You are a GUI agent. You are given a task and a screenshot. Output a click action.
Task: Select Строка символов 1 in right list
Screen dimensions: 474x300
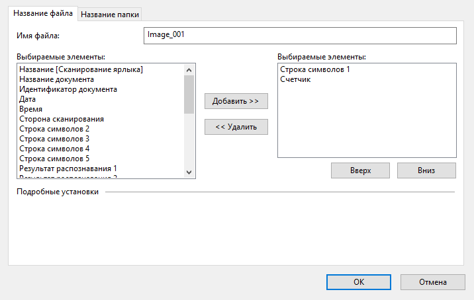[314, 69]
